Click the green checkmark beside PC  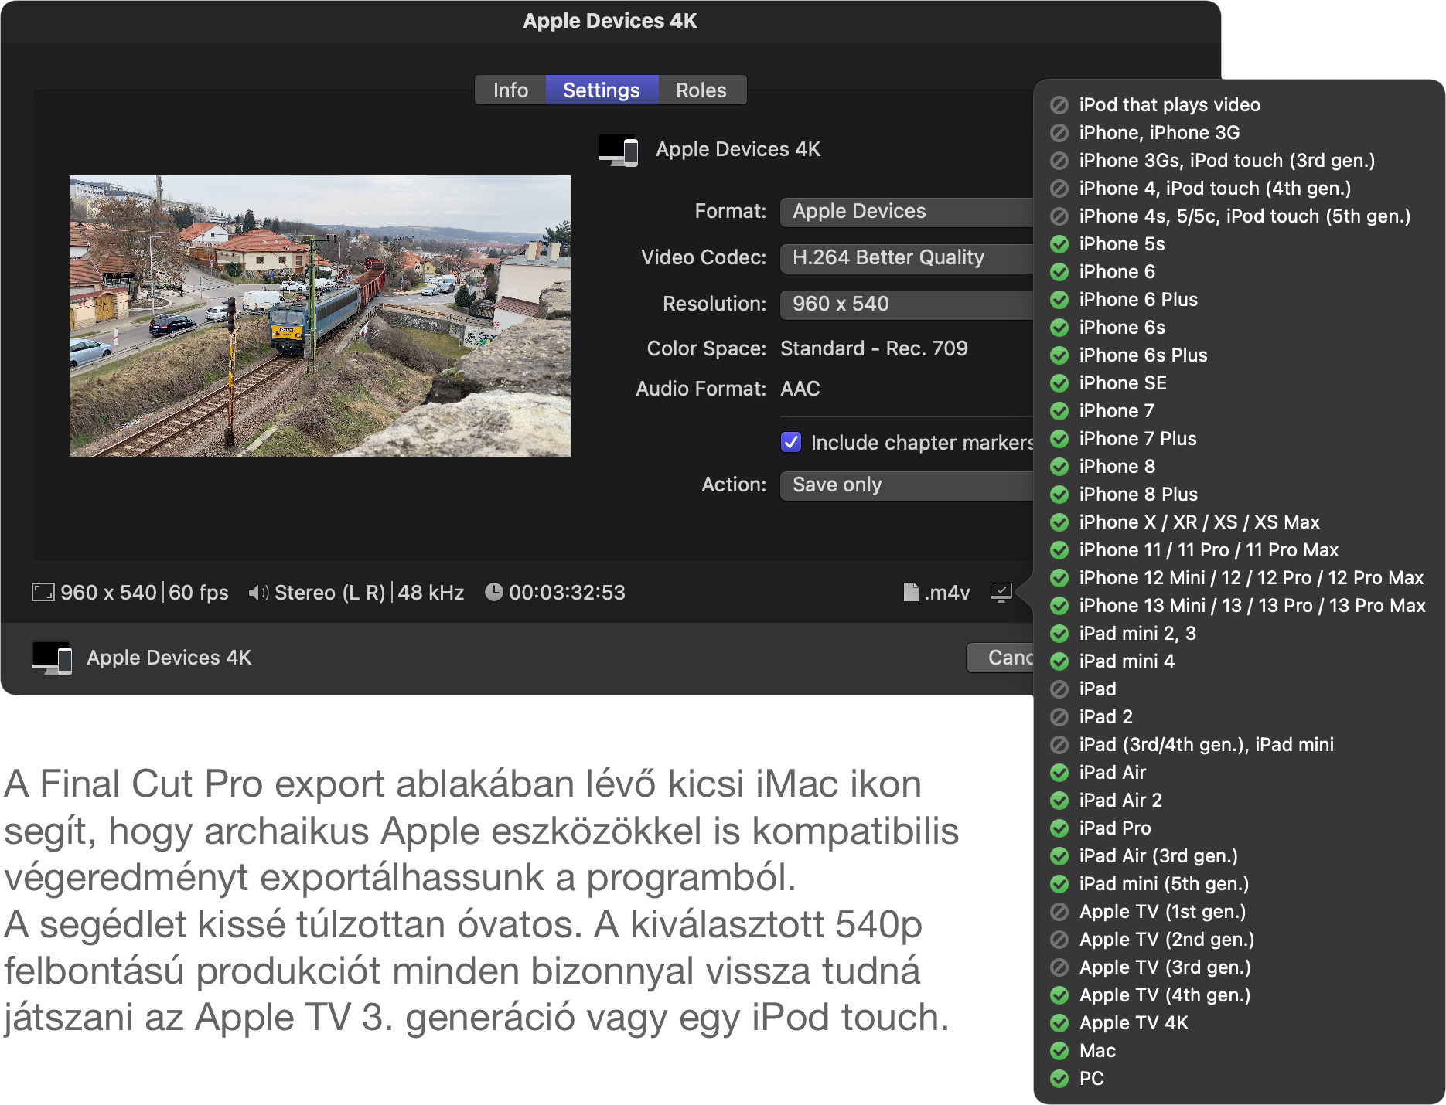click(x=1059, y=1079)
